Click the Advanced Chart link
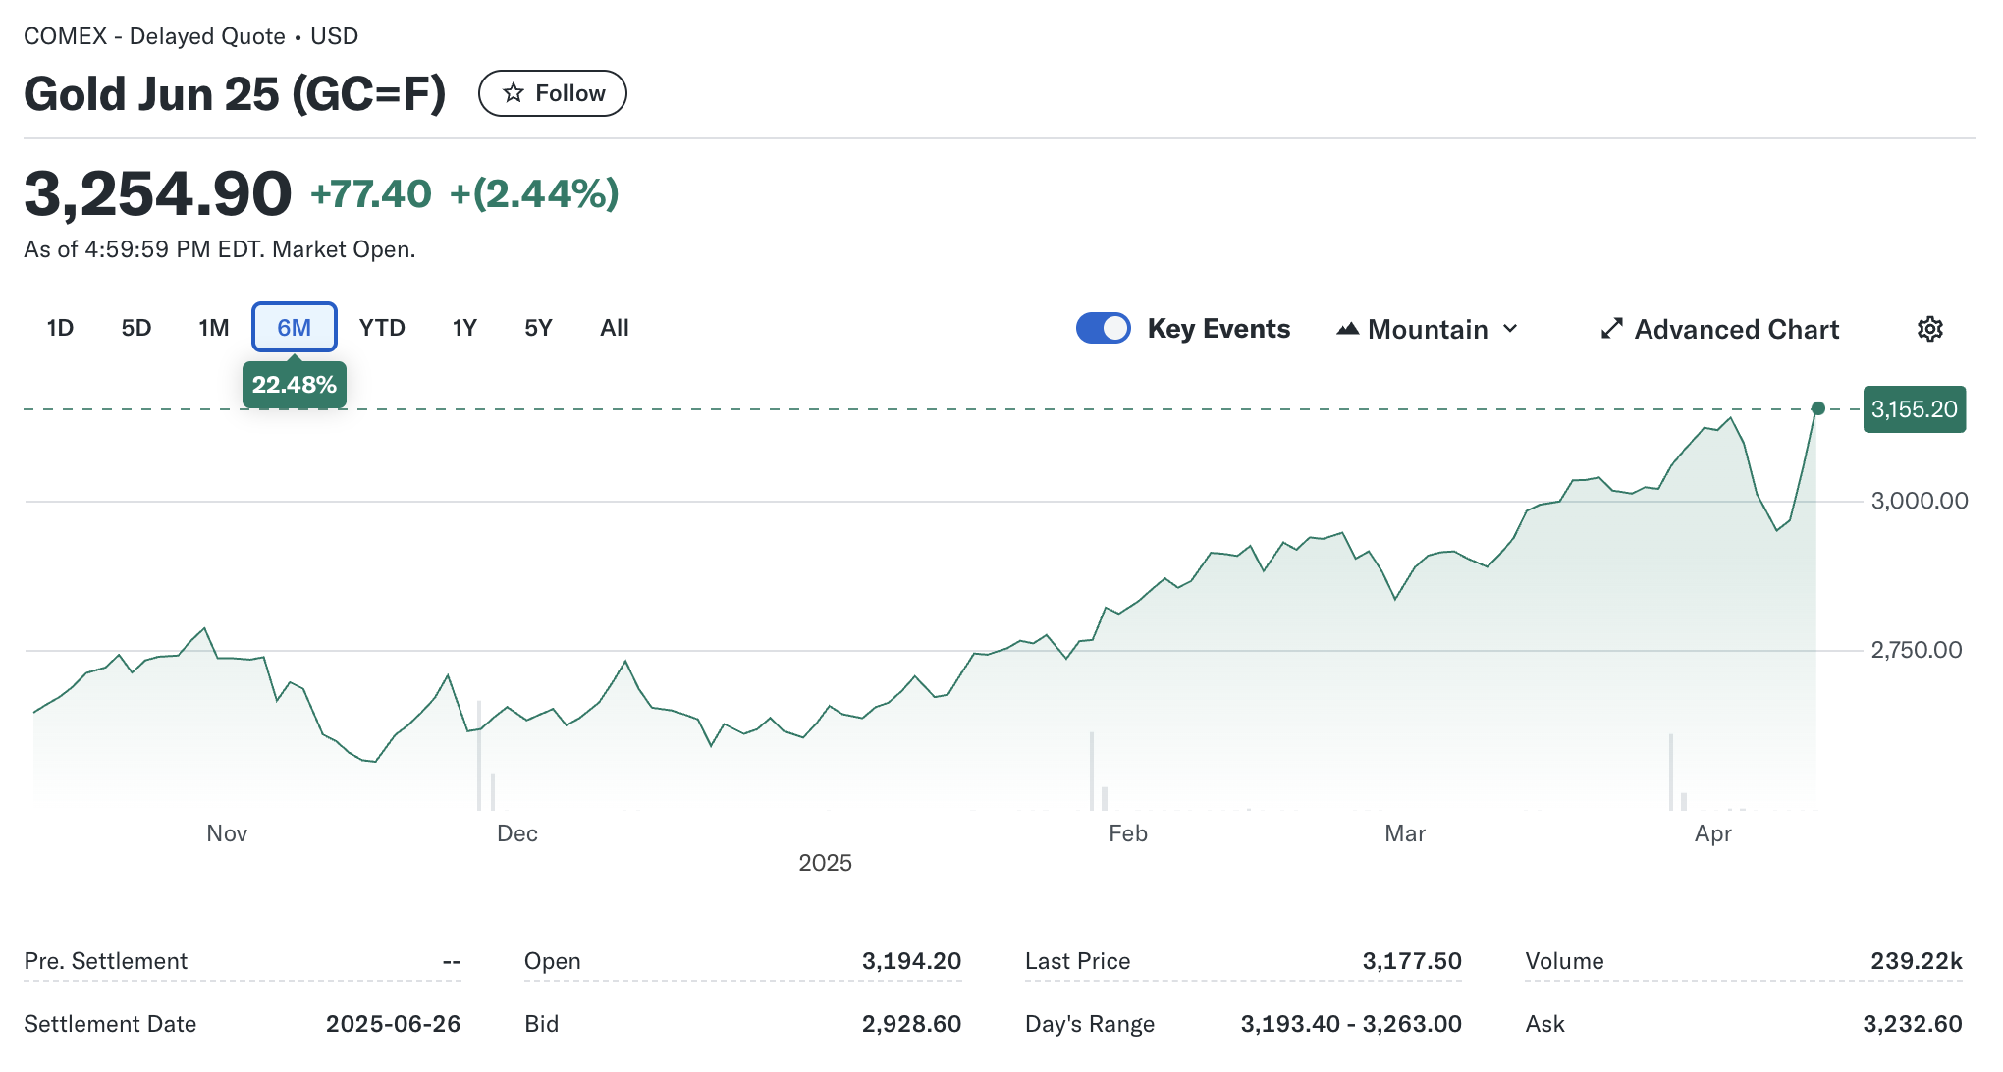The height and width of the screenshot is (1072, 2003). (x=1736, y=330)
